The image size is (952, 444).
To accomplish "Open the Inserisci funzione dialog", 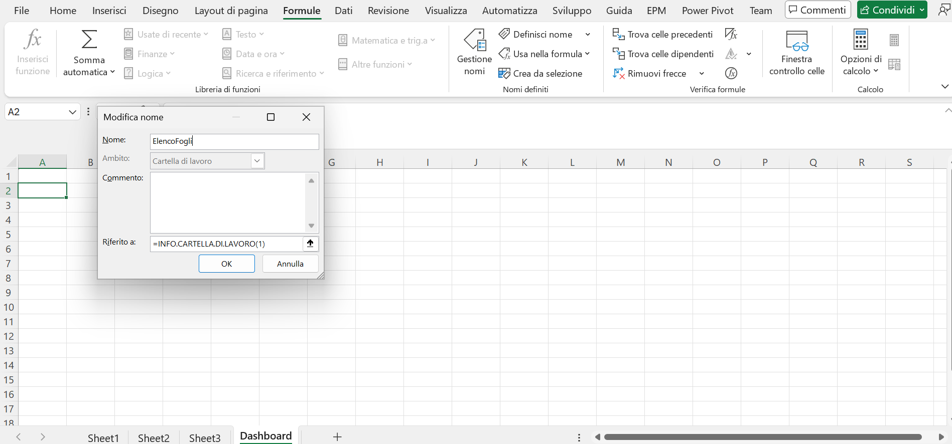I will [x=33, y=52].
